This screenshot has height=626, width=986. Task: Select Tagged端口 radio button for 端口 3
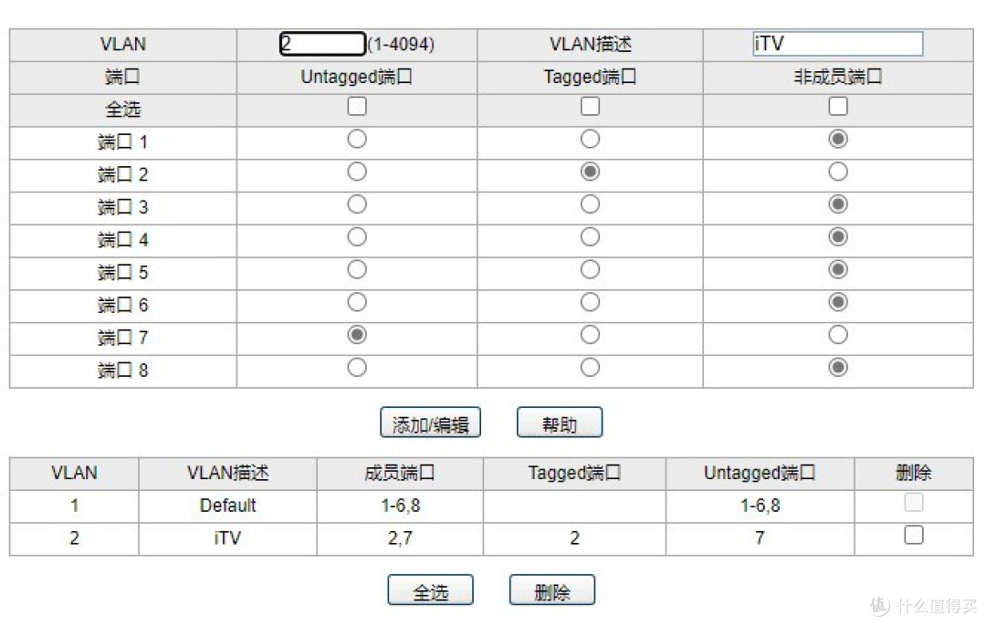click(589, 203)
